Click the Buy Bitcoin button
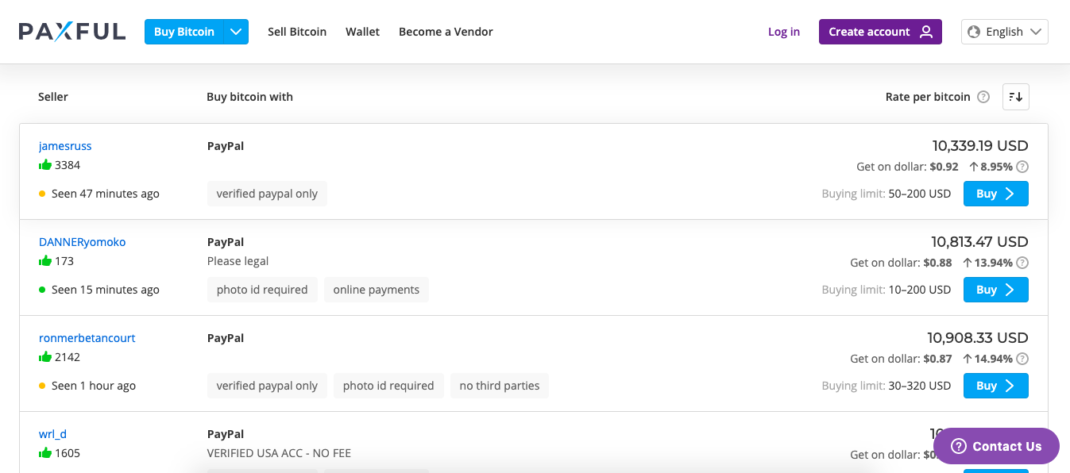This screenshot has height=473, width=1070. [184, 32]
